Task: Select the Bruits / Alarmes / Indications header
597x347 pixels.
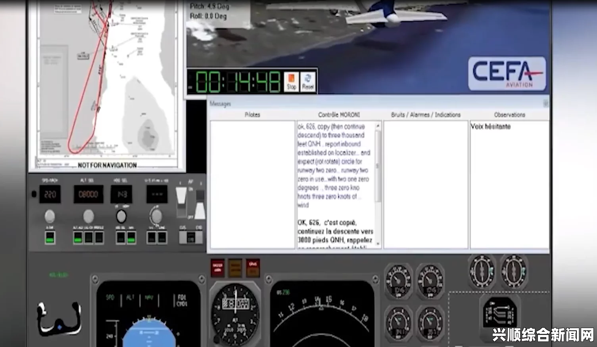Action: [x=426, y=115]
